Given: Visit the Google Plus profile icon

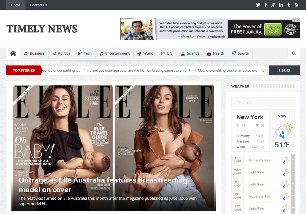Looking at the screenshot, I should coord(273,5).
